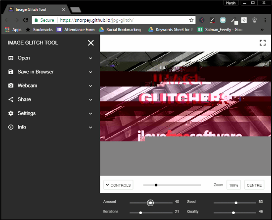The height and width of the screenshot is (220, 272).
Task: Close the Image Glitch Tool sidebar
Action: click(91, 43)
